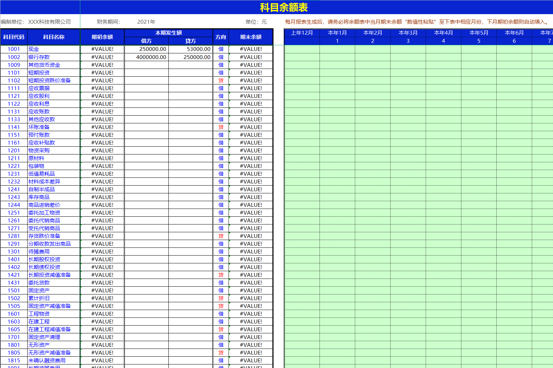
Task: Select the XXX科技有限公司 company name cell
Action: point(50,22)
